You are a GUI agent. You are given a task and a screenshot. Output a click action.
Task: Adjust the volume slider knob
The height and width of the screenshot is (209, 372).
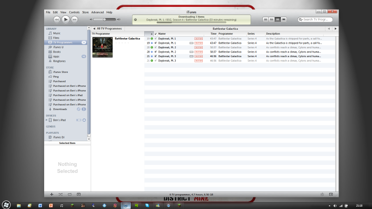[104, 20]
